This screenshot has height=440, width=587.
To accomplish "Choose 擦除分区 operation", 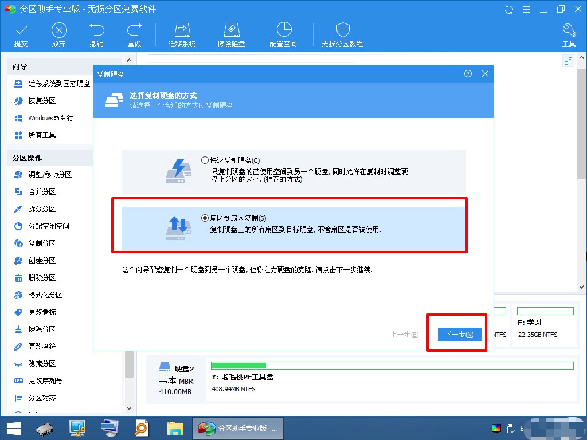I will click(35, 329).
